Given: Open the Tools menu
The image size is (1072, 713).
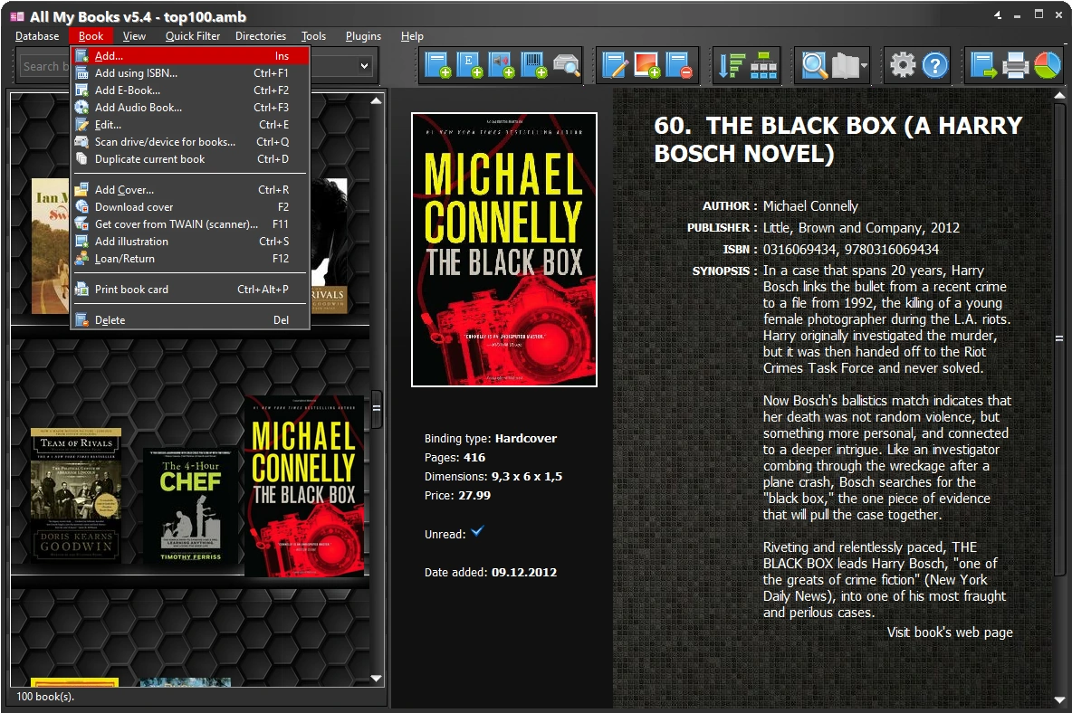Looking at the screenshot, I should [314, 36].
